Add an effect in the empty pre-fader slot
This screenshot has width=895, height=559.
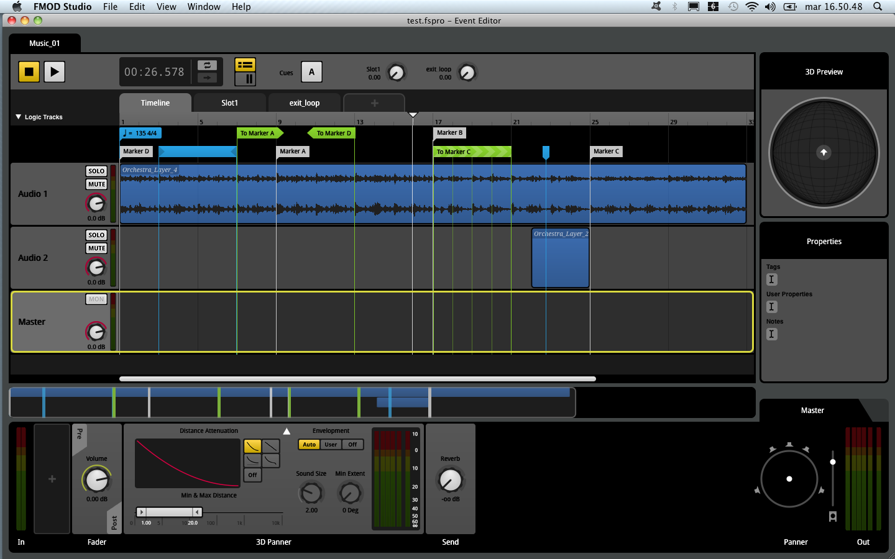[52, 479]
